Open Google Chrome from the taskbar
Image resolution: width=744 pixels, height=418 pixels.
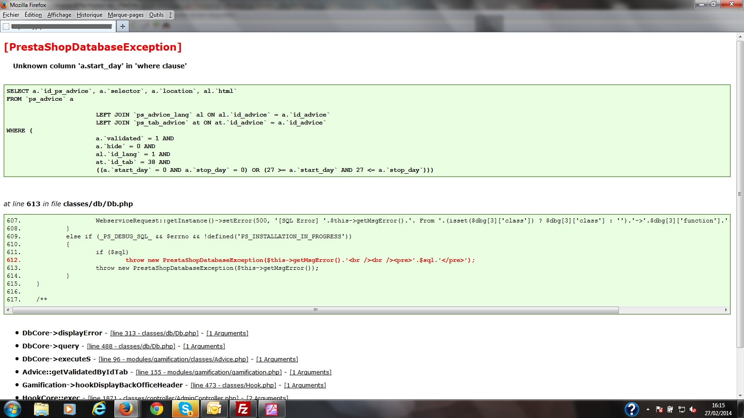157,409
